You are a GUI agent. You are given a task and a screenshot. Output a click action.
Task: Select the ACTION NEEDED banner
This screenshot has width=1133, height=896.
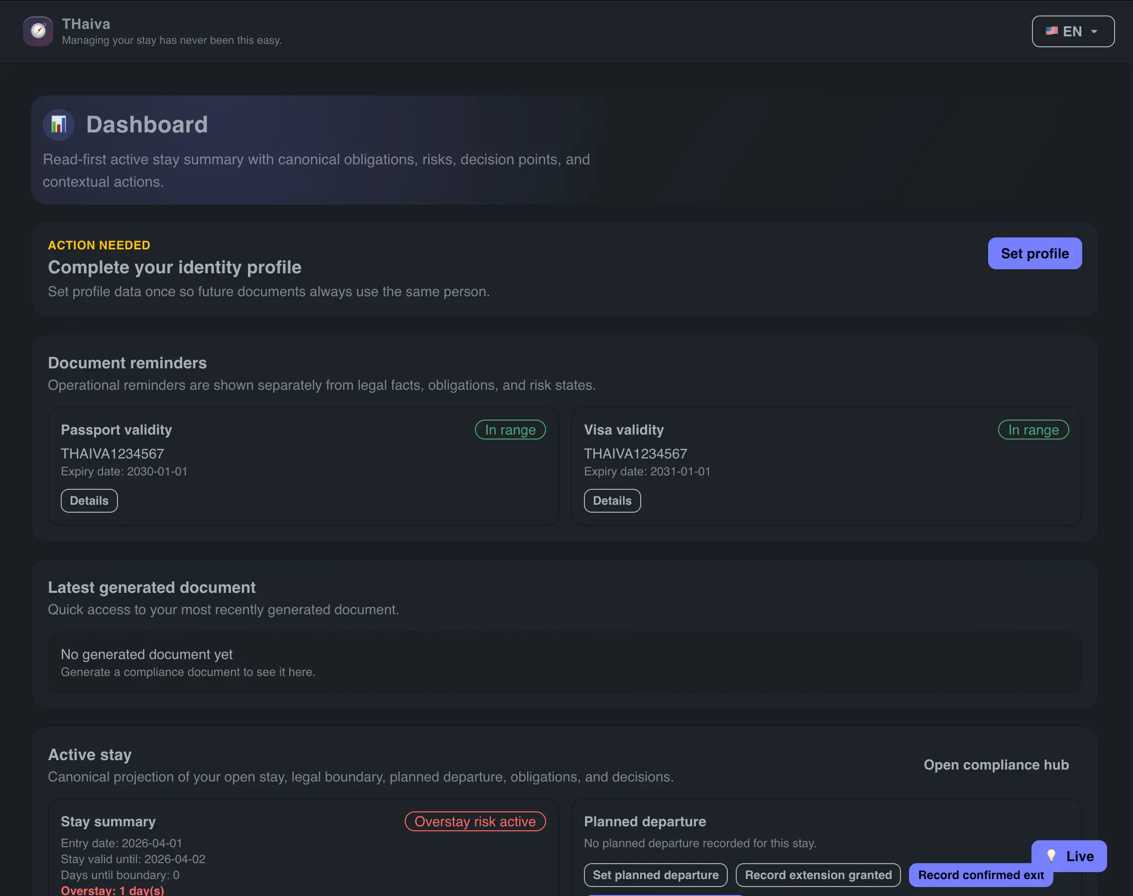[x=99, y=245]
